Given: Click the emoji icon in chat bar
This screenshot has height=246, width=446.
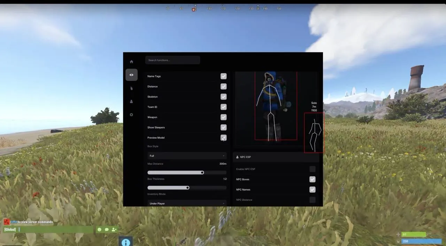Looking at the screenshot, I should coord(99,230).
